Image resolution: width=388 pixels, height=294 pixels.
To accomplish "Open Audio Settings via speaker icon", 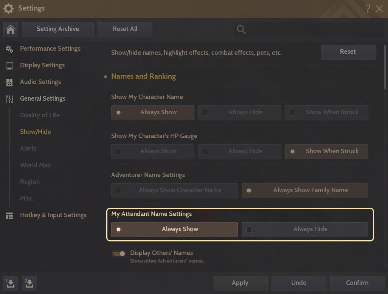I will (9, 82).
